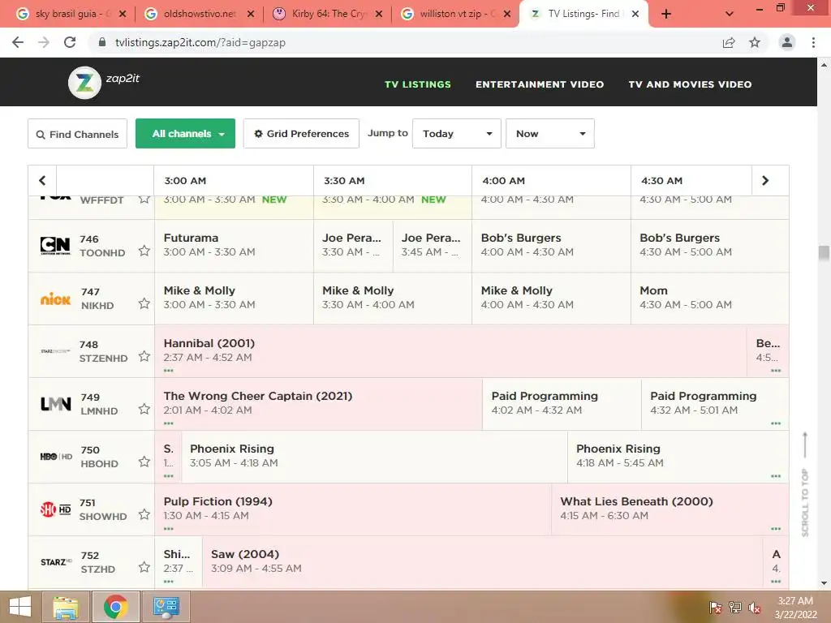Click Starz Encore channel logo

tap(55, 351)
